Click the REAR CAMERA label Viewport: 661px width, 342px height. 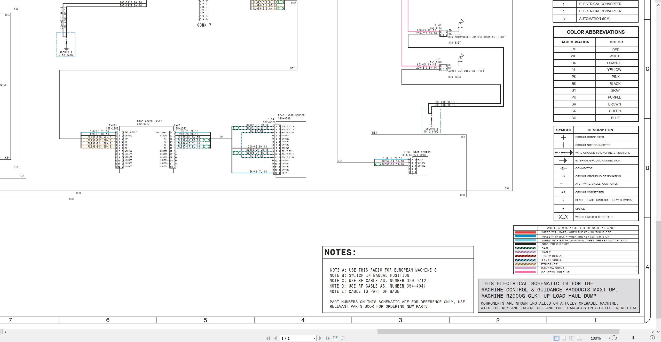tap(422, 152)
